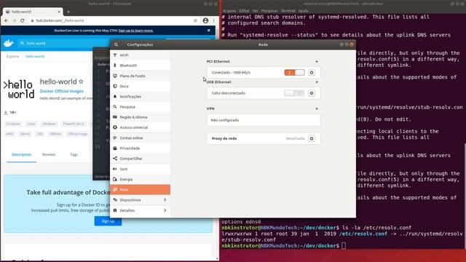Open Acesso universal settings
Image resolution: width=466 pixels, height=262 pixels.
click(140, 127)
